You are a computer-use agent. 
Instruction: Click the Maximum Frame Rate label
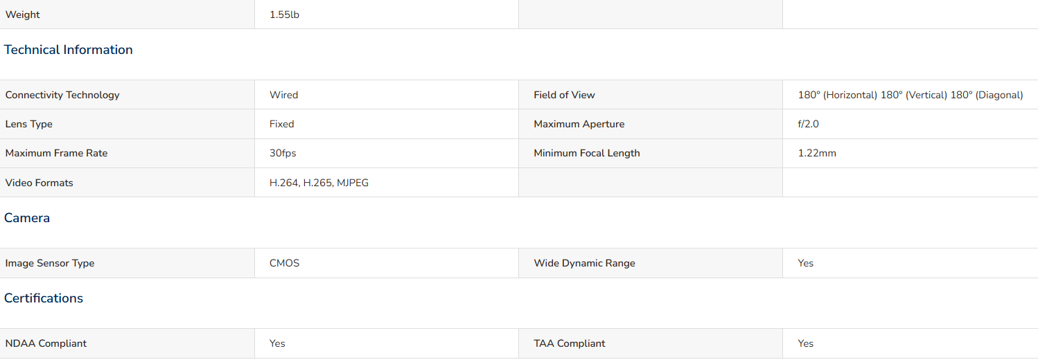[x=56, y=153]
